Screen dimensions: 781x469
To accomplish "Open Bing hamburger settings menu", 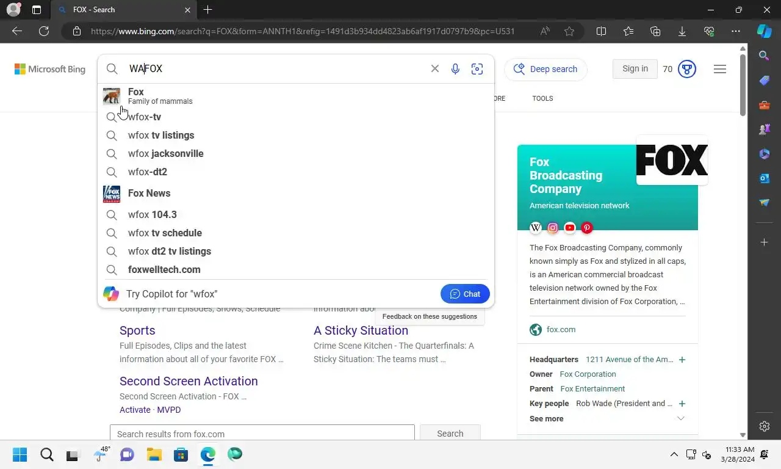I will 720,69.
